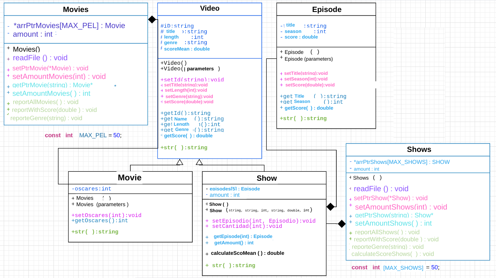This screenshot has height=278, width=496.
Task: Select 'setSeason(int):void' method in Episode
Action: (306, 79)
